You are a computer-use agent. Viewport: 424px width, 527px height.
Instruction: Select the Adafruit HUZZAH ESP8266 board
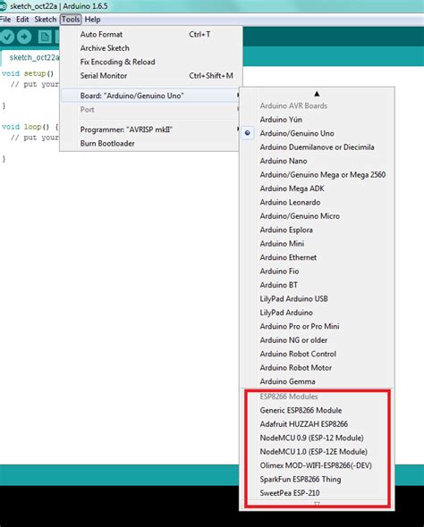coord(318,423)
